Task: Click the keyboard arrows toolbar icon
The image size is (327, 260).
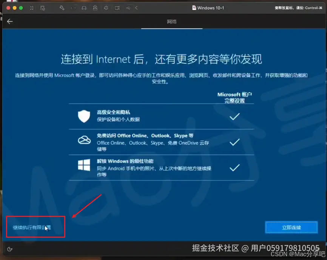Action: click(x=72, y=8)
